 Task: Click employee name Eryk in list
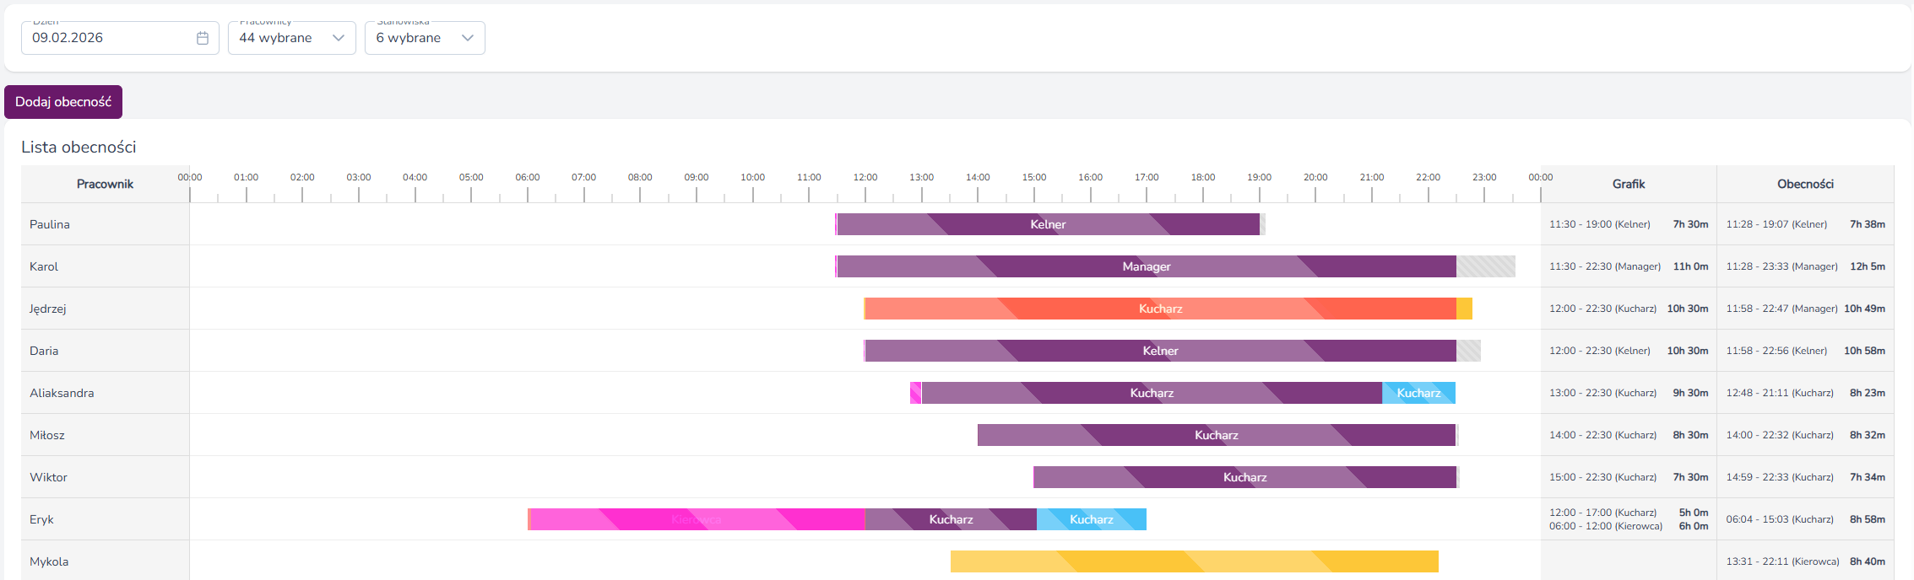pyautogui.click(x=41, y=519)
